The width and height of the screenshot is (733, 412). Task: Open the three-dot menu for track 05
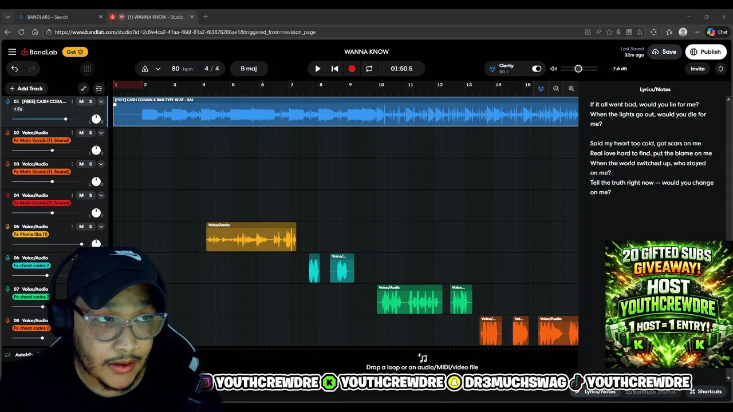coord(72,227)
